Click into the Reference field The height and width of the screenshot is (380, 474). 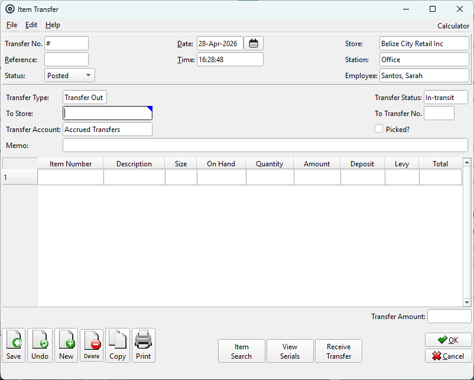coord(67,59)
